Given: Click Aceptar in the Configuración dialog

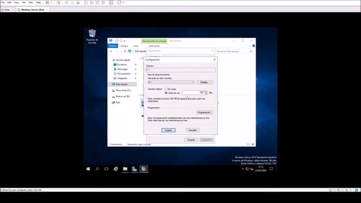Looking at the screenshot, I should coord(168,130).
